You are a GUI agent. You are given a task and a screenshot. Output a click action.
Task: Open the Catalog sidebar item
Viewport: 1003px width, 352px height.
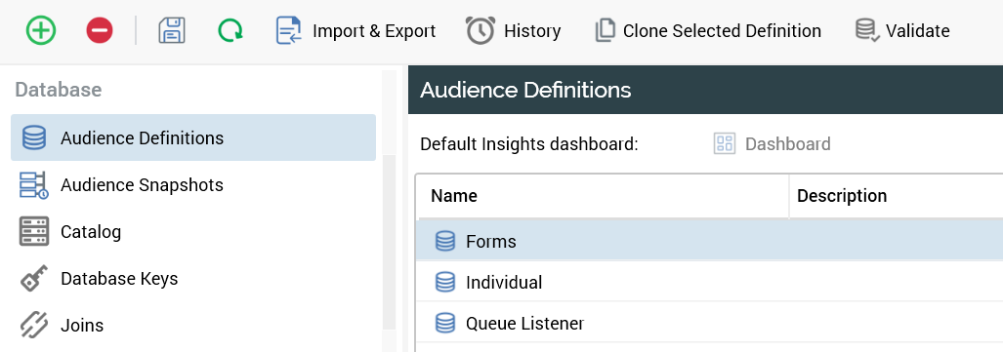tap(193, 231)
